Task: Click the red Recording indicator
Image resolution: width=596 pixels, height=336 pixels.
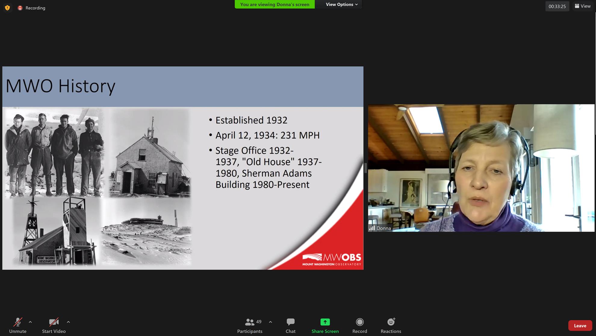Action: [x=20, y=8]
